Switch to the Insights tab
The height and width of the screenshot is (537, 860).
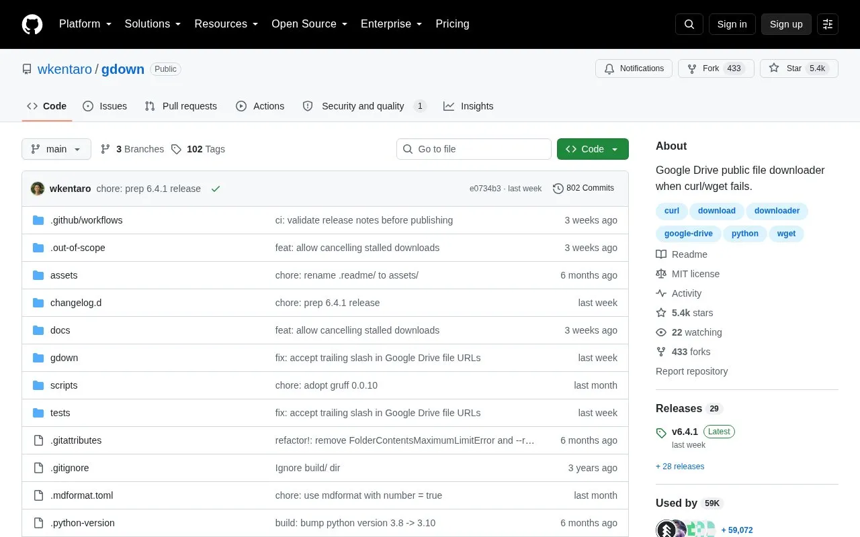pos(468,106)
